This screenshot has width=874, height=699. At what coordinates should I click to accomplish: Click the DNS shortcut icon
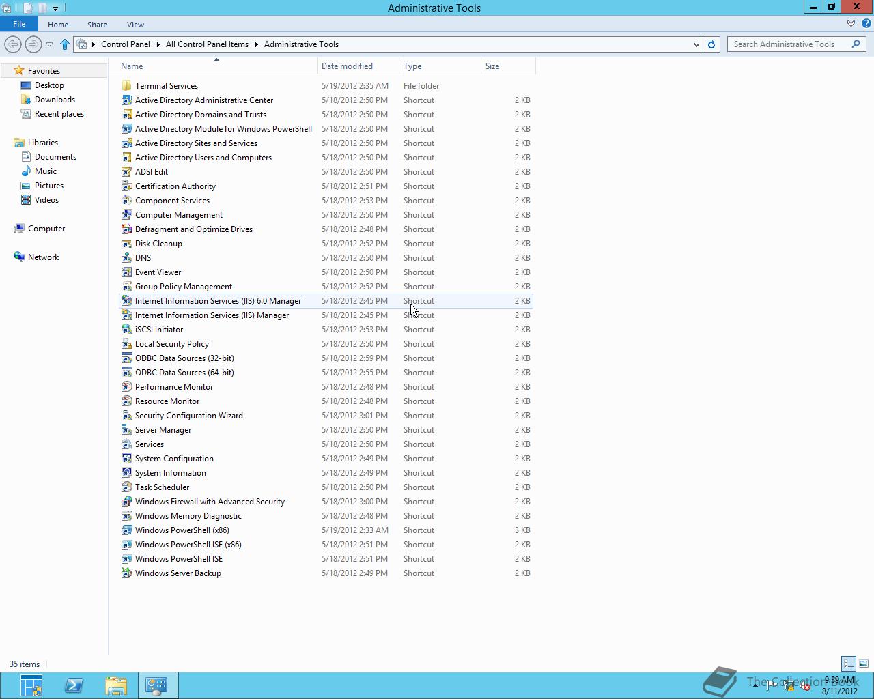coord(126,257)
